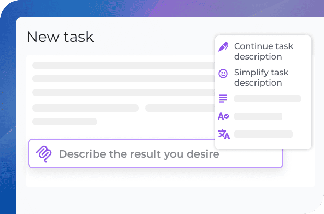324x214 pixels.
Task: Focus the "Describe the result you desire" field
Action: coord(157,154)
